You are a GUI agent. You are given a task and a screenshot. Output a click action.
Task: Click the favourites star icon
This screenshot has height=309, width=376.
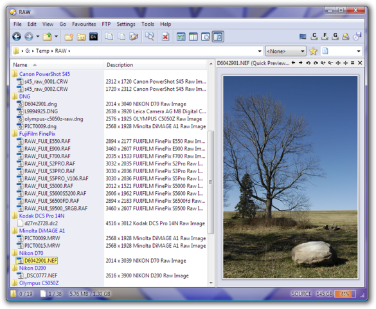[313, 51]
